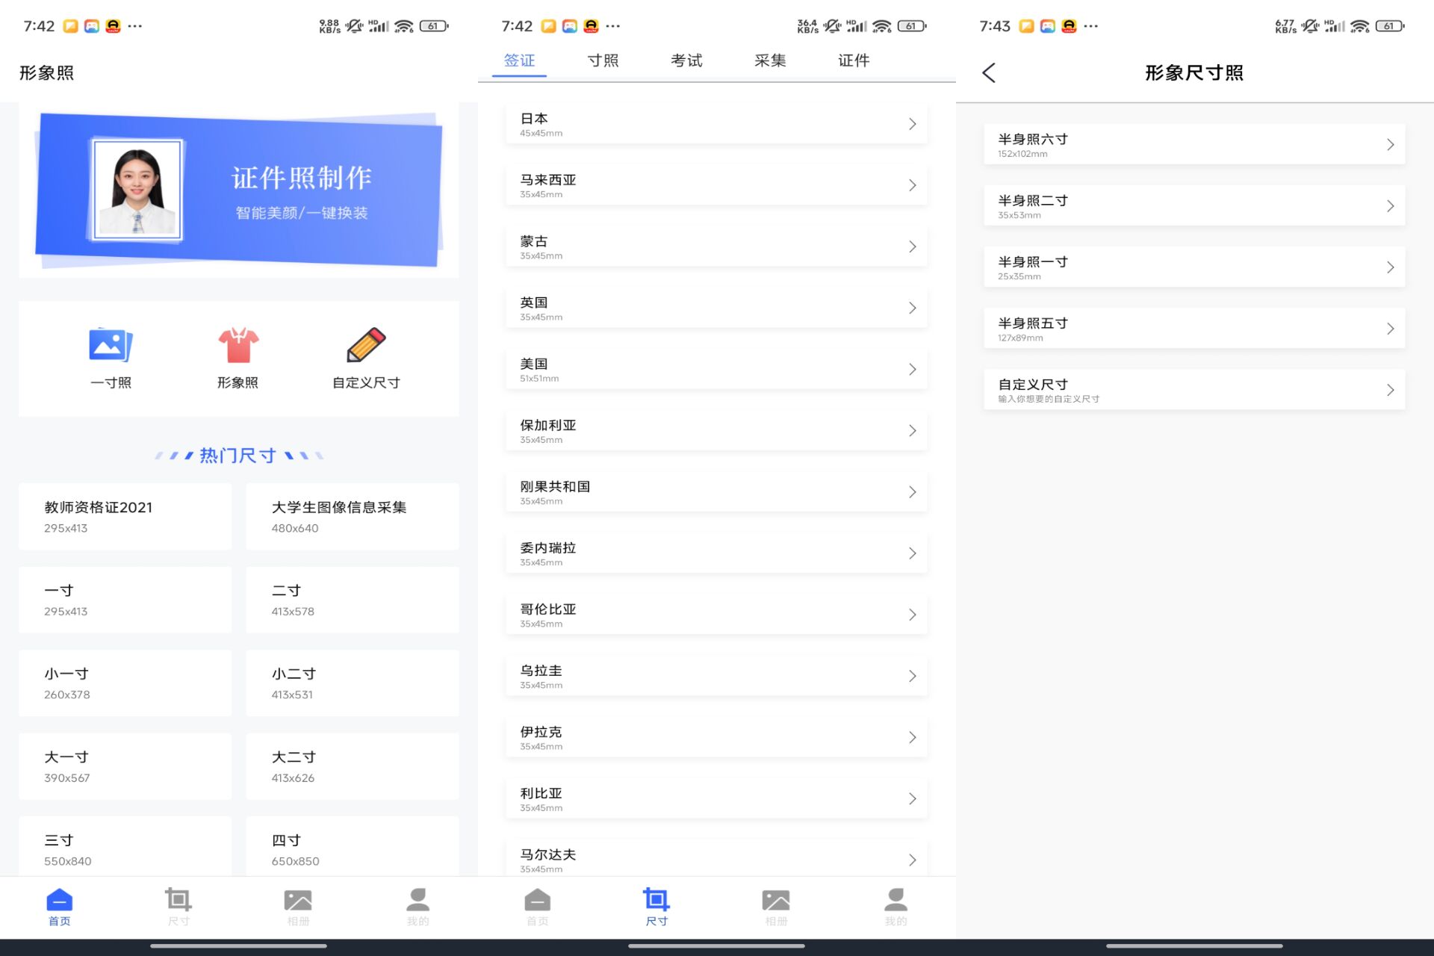
Task: Tap the 自定义尺寸 pencil icon
Action: (x=365, y=346)
